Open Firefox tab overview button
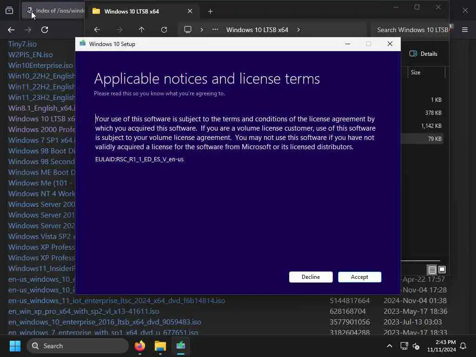Viewport: 476px width, 357px height. [9, 11]
